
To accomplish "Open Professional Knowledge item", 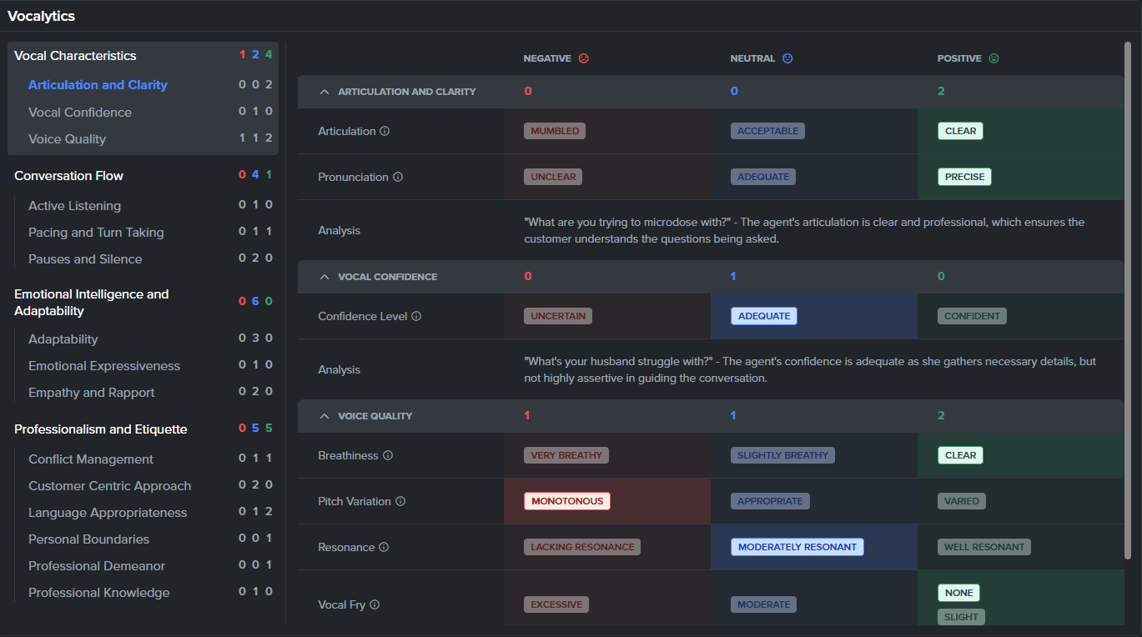I will coord(99,593).
